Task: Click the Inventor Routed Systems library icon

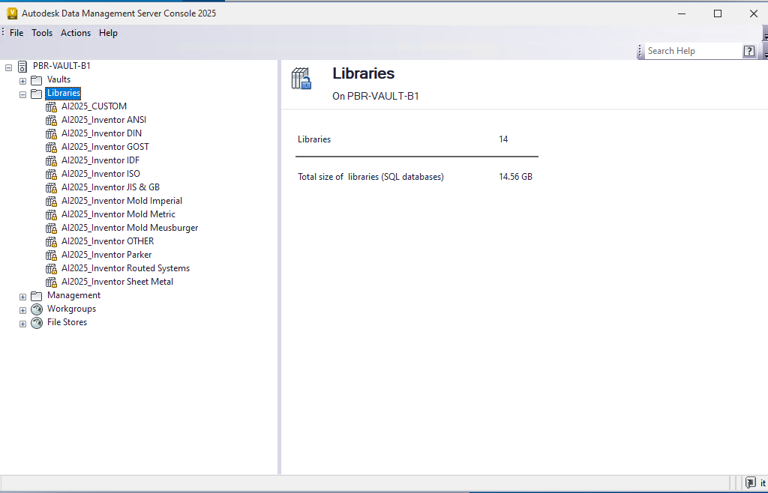Action: (52, 268)
